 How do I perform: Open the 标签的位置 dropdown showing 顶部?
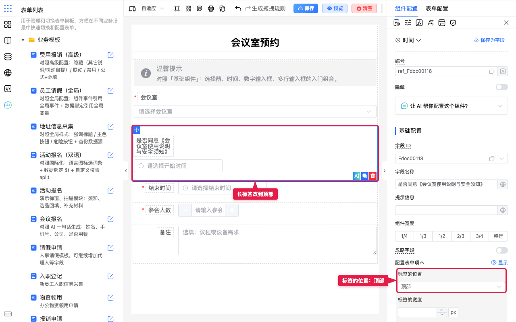point(451,287)
